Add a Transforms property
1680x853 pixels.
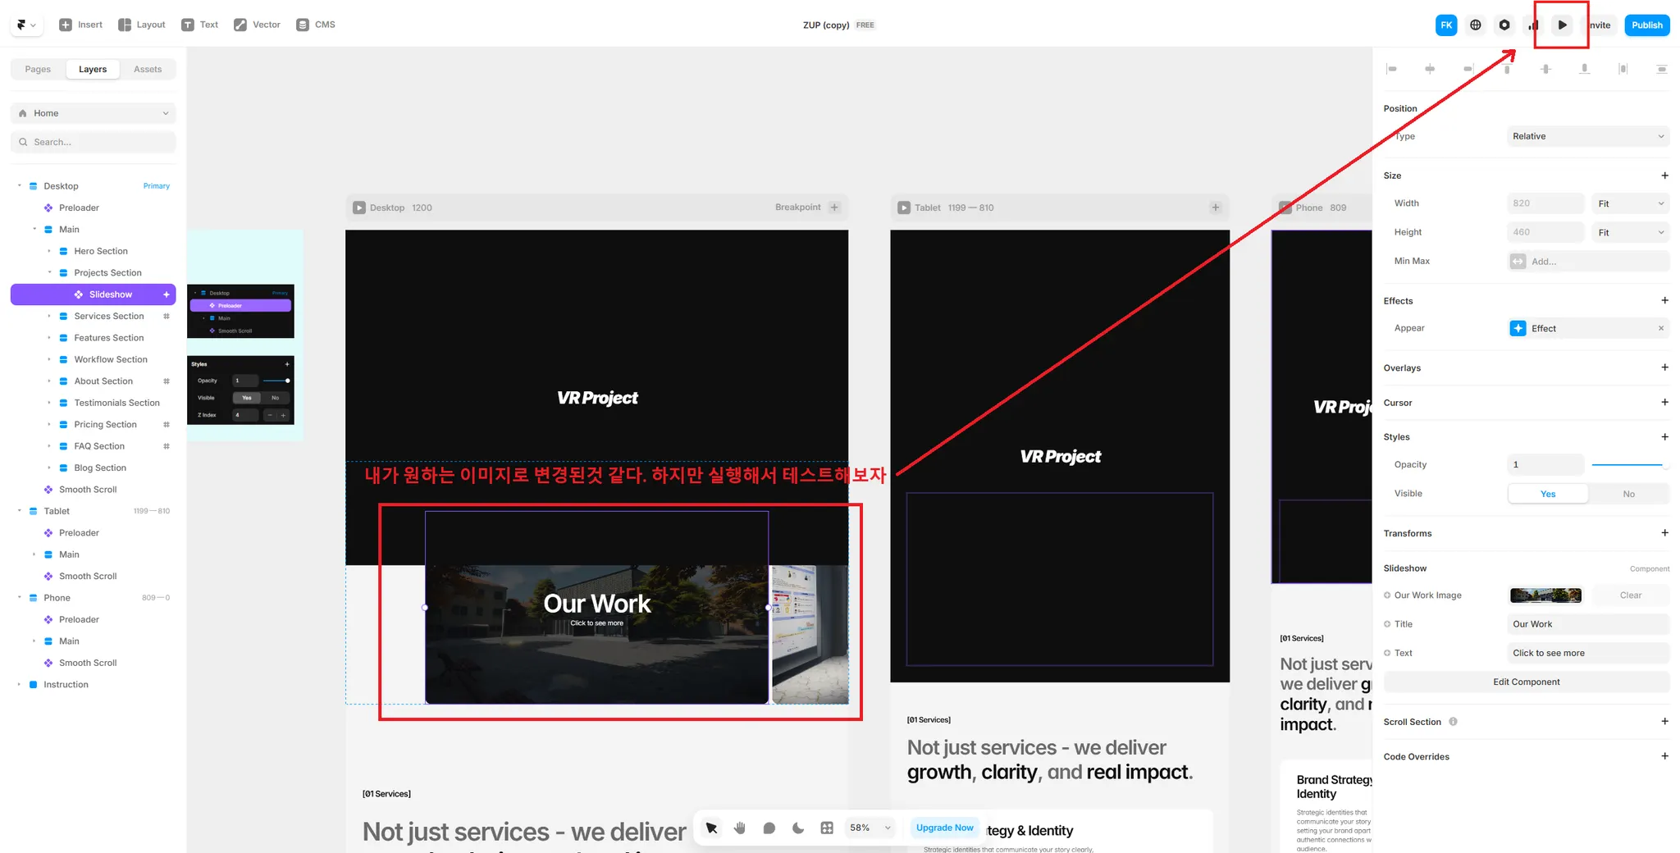(x=1664, y=533)
